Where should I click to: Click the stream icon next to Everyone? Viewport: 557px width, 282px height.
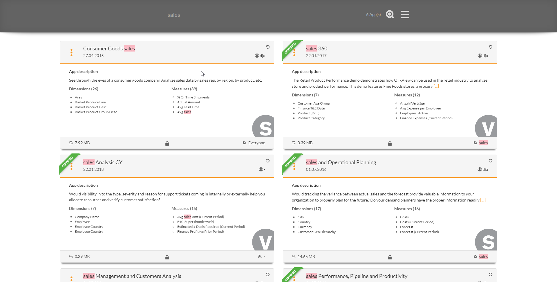[244, 143]
